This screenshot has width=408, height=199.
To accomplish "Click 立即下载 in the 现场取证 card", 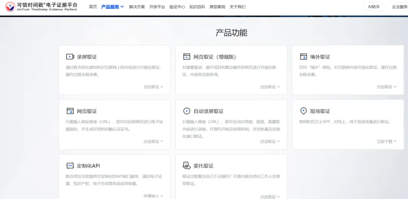I will [386, 141].
